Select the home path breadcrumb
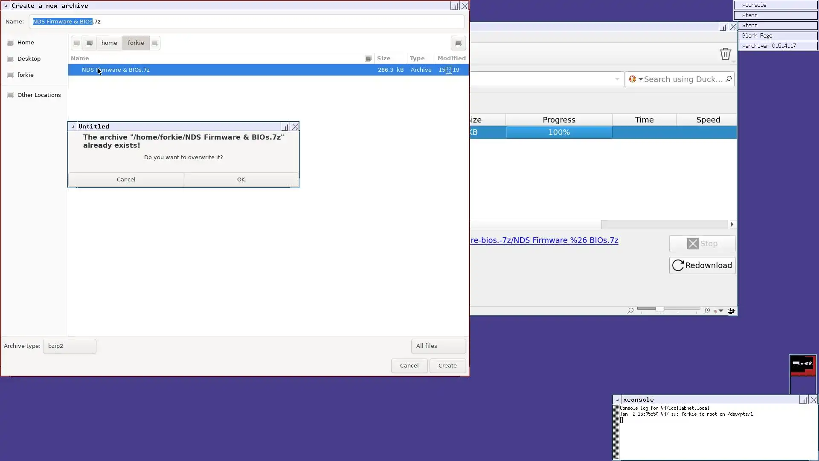The width and height of the screenshot is (819, 461). (109, 43)
